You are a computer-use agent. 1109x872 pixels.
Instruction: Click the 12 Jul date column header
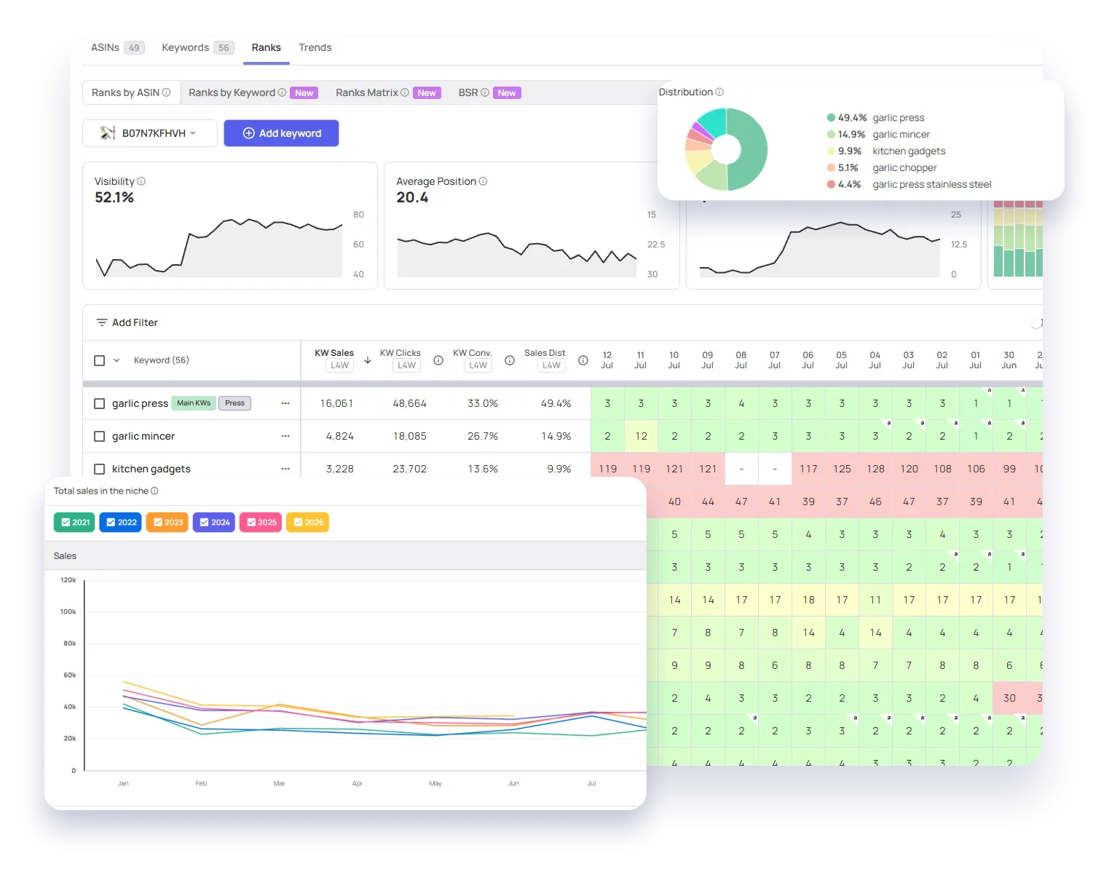click(607, 360)
